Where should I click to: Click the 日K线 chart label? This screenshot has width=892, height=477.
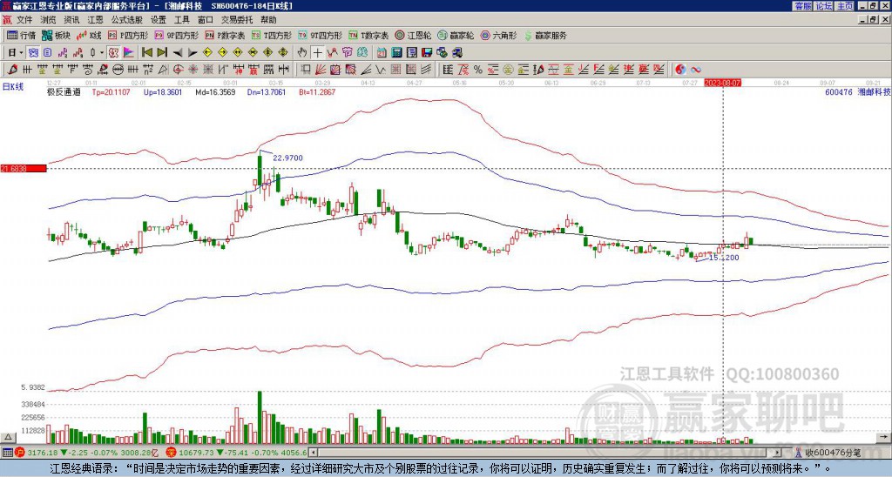click(13, 87)
